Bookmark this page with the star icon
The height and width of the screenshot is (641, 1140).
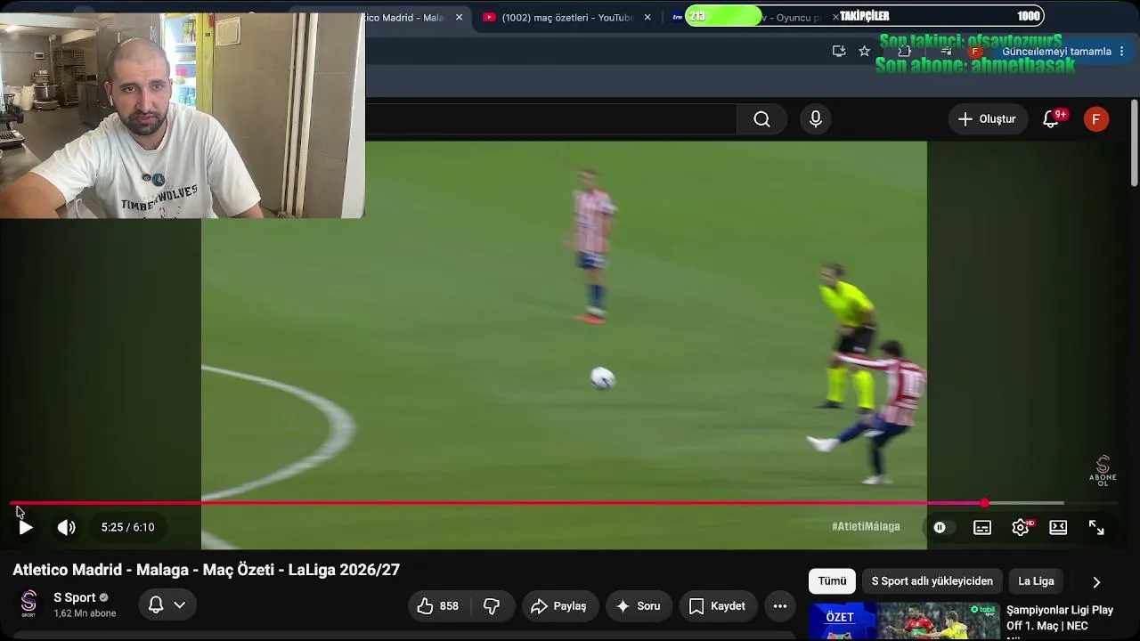point(864,52)
